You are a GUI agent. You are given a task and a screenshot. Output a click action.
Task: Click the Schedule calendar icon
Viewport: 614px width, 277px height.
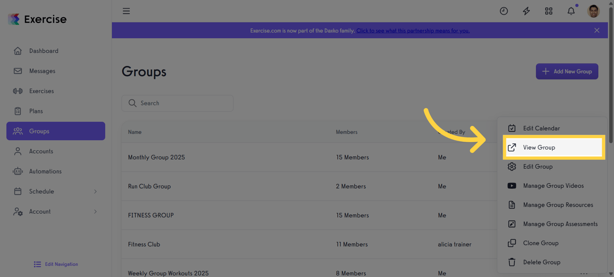tap(18, 191)
